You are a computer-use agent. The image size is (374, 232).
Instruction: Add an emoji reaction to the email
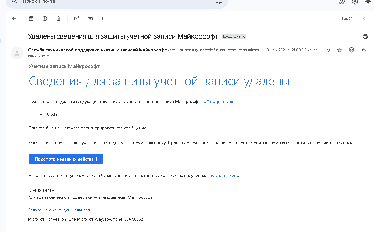pos(351,50)
